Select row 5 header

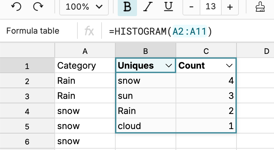[x=27, y=126]
